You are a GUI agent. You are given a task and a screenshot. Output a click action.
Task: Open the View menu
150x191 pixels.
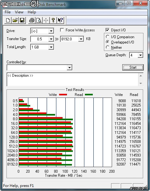point(19,12)
